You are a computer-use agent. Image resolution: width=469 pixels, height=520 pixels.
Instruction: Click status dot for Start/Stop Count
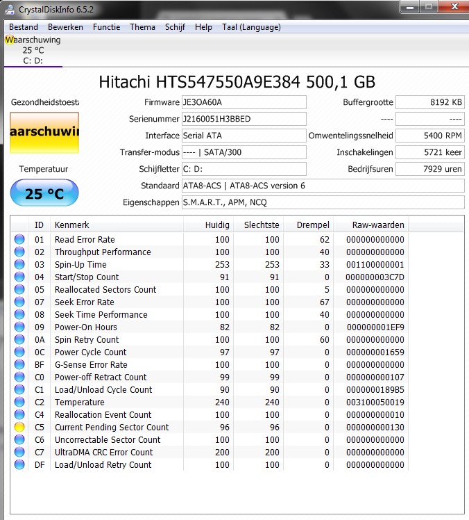click(19, 277)
